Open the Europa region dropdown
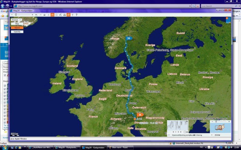The image size is (241, 150). (16, 20)
